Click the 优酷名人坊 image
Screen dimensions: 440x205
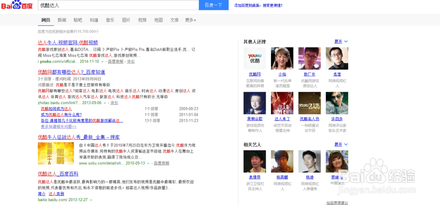click(309, 103)
